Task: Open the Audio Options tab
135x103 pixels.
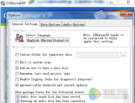Action: (74, 24)
